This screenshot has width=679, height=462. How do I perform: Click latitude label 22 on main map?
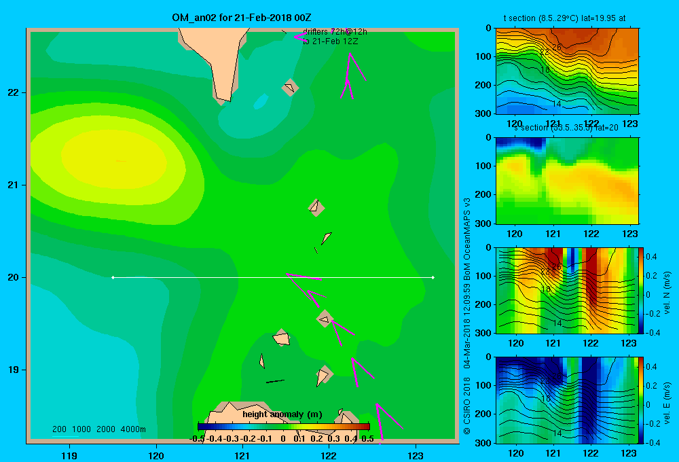[x=13, y=93]
